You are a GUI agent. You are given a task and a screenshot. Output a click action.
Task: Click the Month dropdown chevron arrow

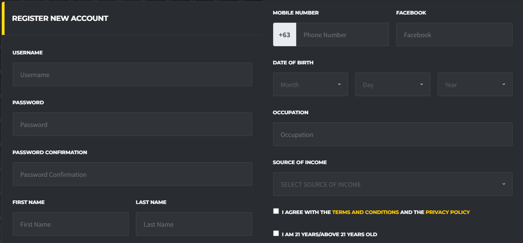339,84
